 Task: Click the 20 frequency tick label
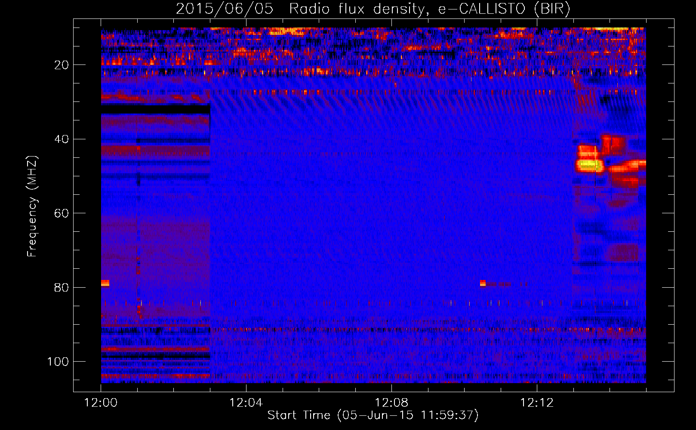(x=62, y=65)
